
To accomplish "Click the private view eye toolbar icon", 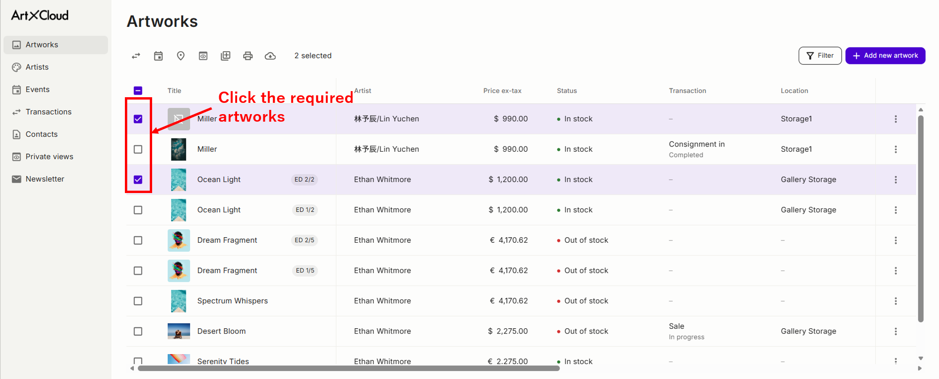I will 203,56.
